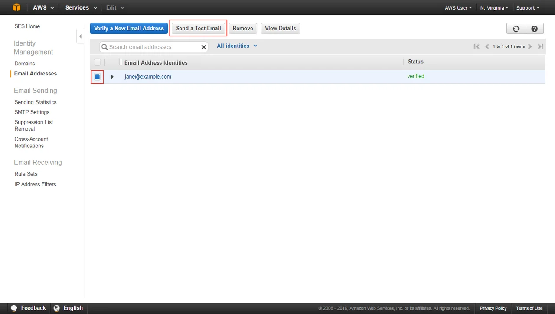Open the Terms of Use link

coord(529,308)
